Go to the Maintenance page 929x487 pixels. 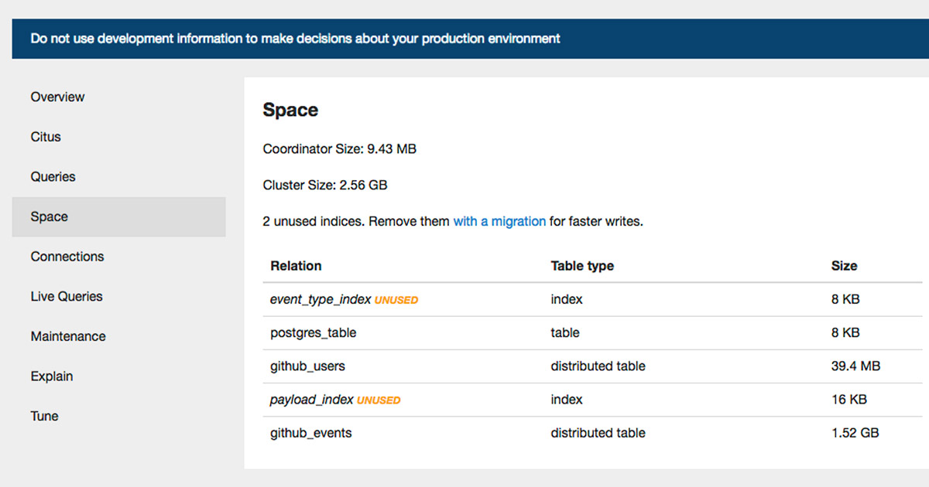[x=68, y=336]
